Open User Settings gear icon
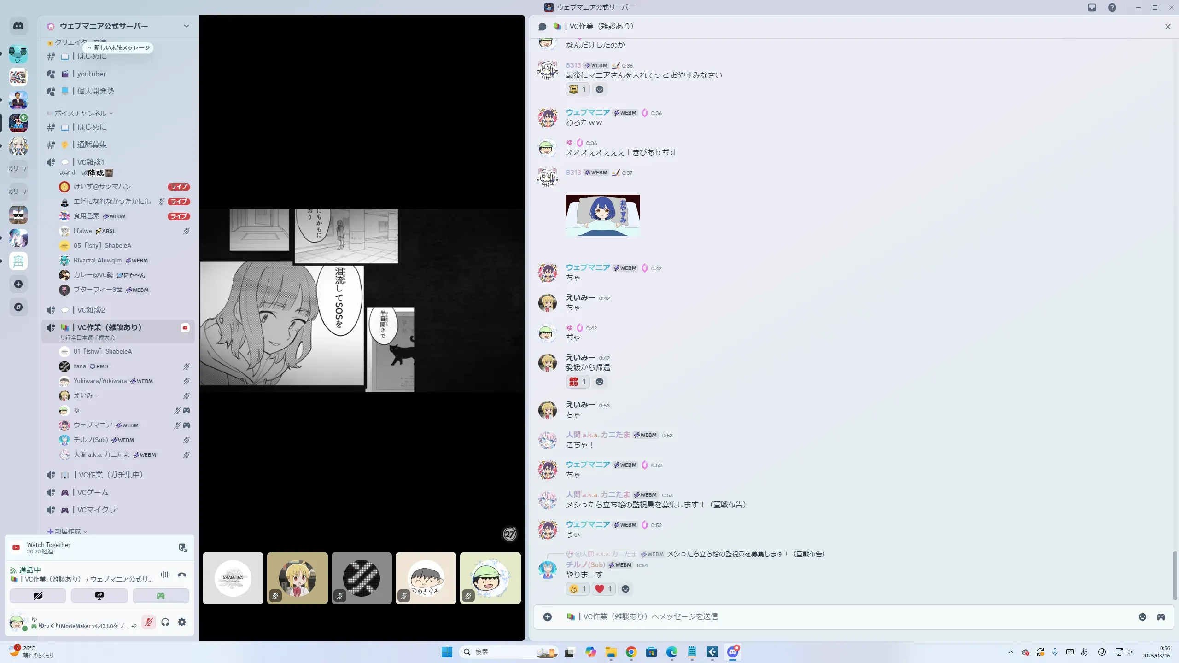Image resolution: width=1179 pixels, height=663 pixels. click(182, 622)
